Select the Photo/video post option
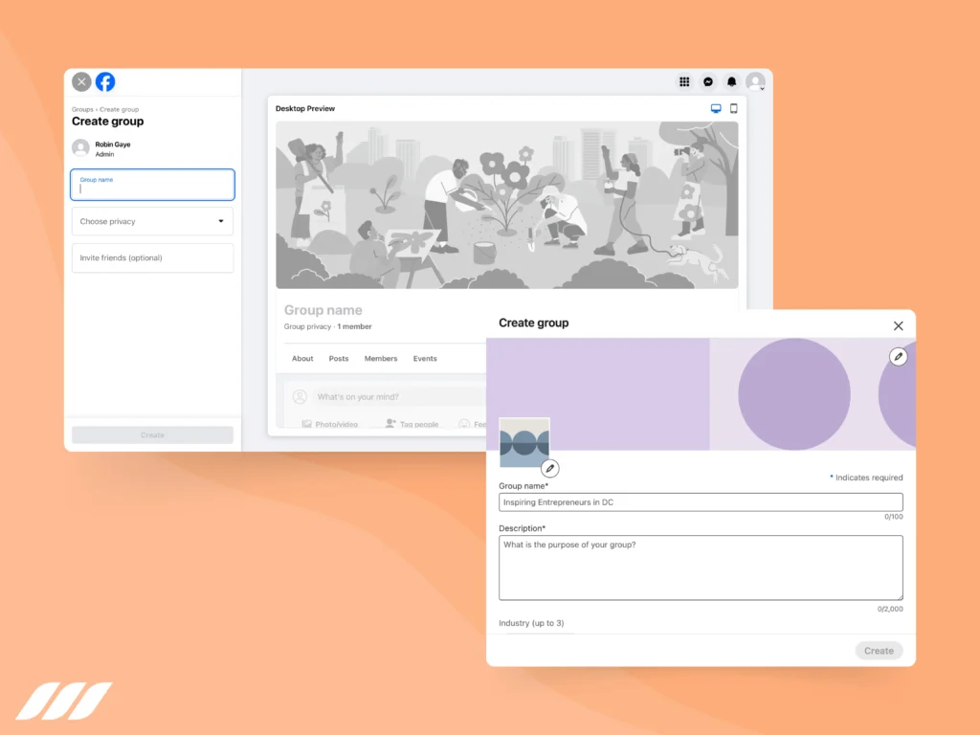This screenshot has height=735, width=980. coord(329,424)
